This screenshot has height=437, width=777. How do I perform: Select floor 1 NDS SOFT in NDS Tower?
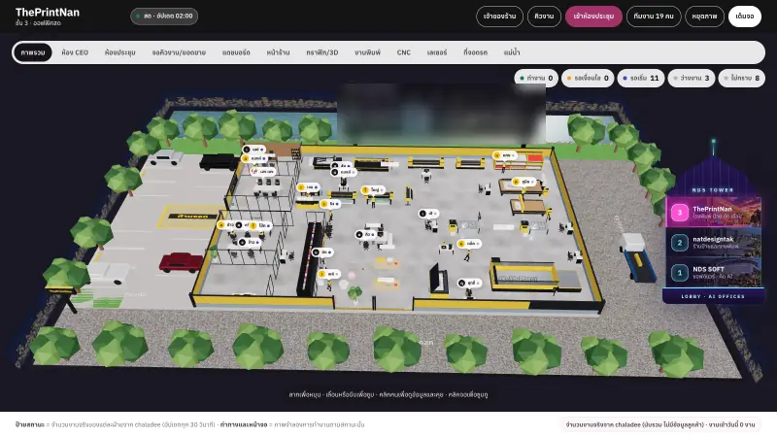[x=713, y=272]
